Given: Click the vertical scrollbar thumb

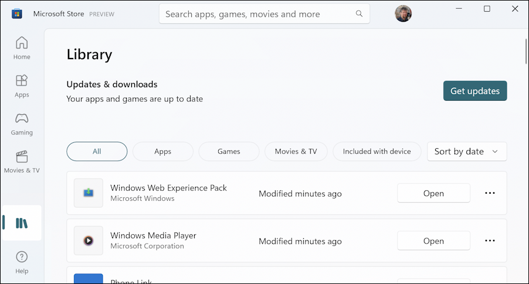Looking at the screenshot, I should tap(526, 51).
